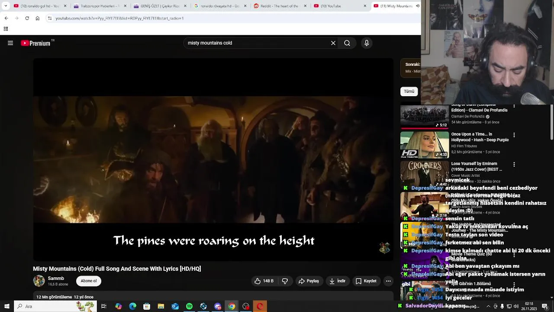Go back in browser history
Viewport: 554px width, 312px height.
[6, 18]
